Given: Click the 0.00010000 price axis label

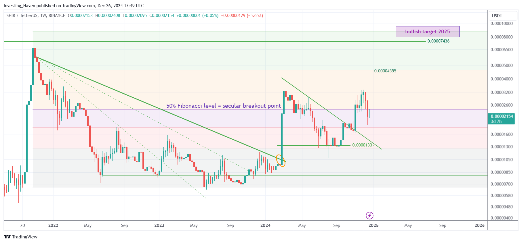Looking at the screenshot, I should 502,24.
